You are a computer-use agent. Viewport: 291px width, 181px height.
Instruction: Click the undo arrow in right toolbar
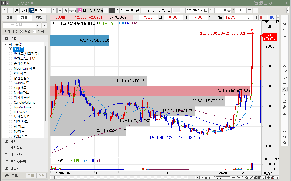285,131
